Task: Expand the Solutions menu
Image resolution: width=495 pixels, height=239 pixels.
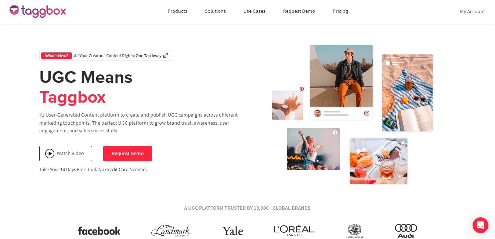Action: coord(215,11)
